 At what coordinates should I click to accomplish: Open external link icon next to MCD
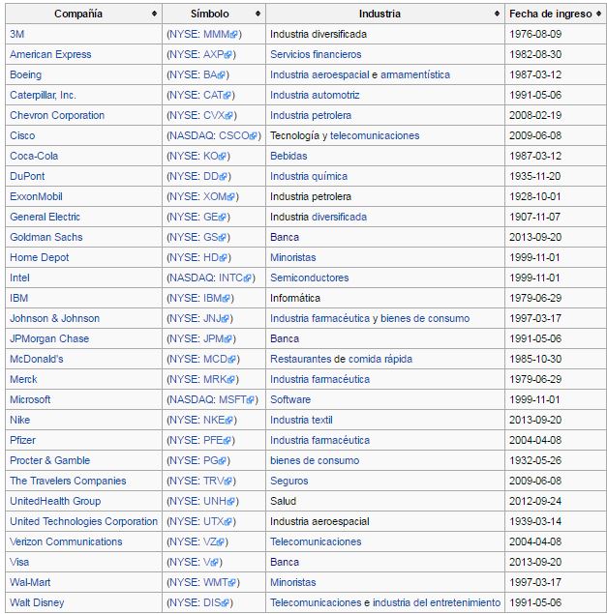[231, 360]
